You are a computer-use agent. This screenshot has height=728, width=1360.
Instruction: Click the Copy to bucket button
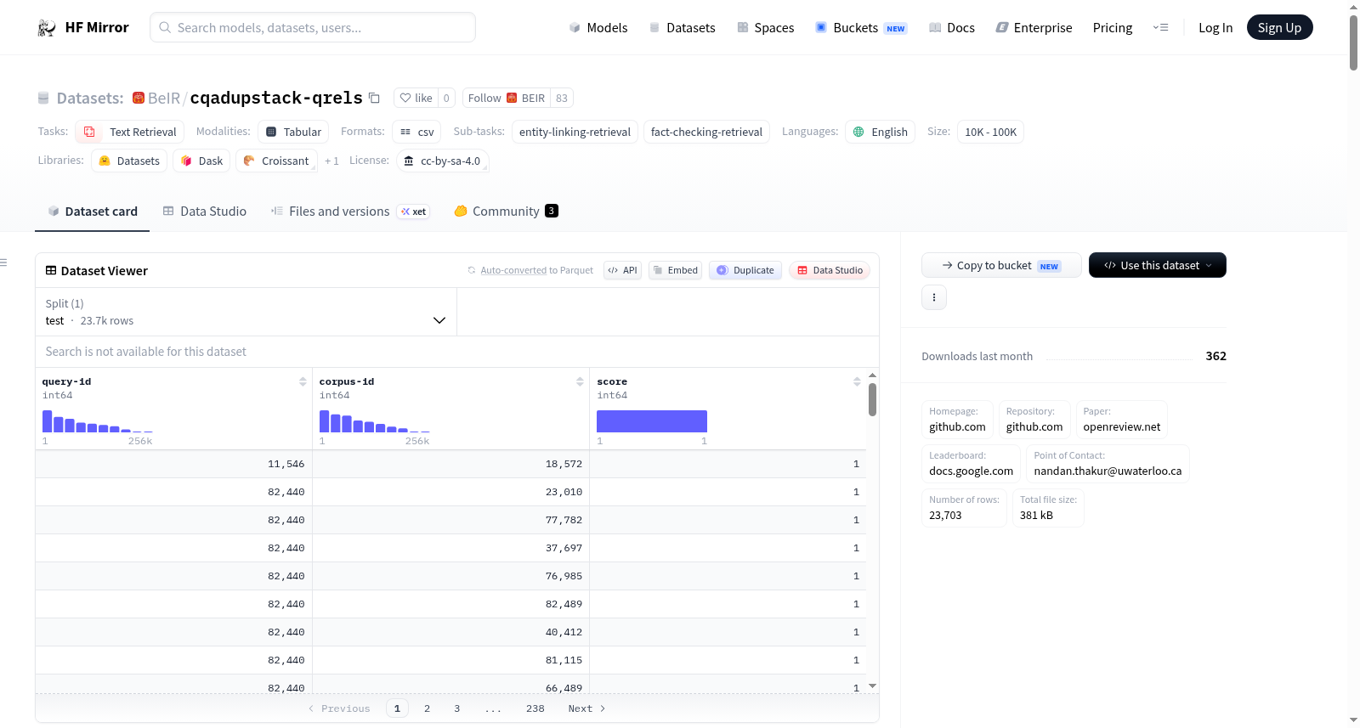1001,265
